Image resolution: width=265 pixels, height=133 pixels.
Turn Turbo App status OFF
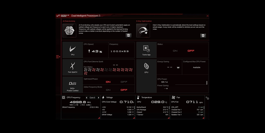coord(191,51)
